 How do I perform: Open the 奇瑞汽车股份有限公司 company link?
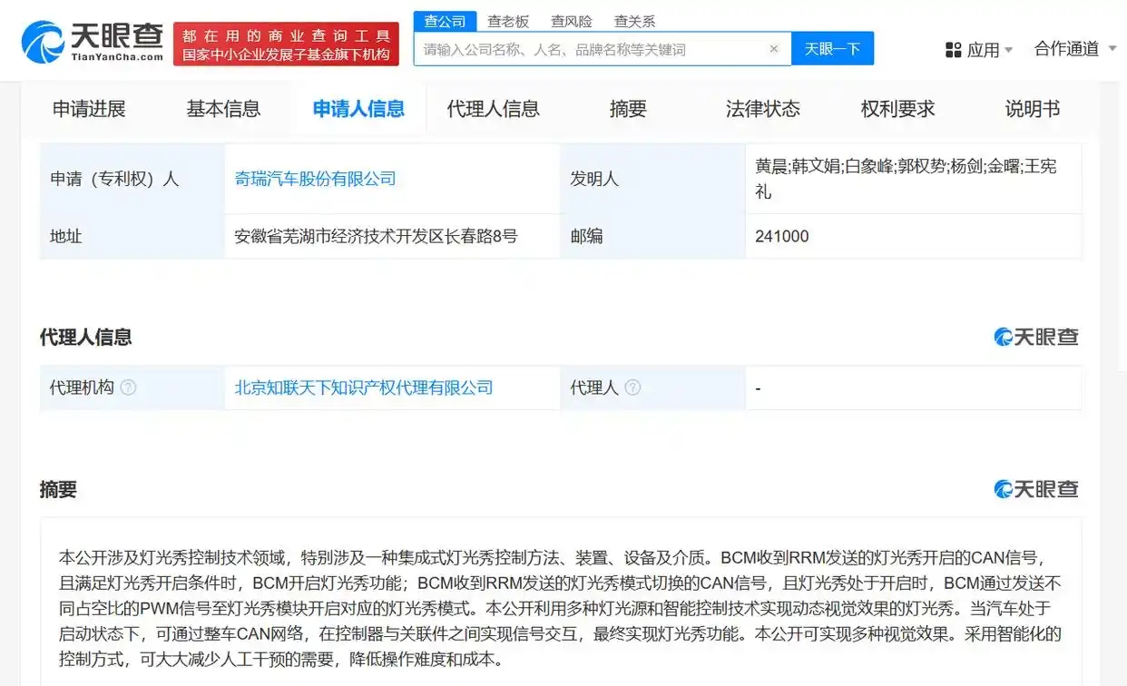[x=315, y=179]
